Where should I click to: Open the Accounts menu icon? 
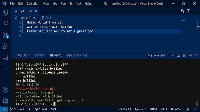click(x=6, y=90)
